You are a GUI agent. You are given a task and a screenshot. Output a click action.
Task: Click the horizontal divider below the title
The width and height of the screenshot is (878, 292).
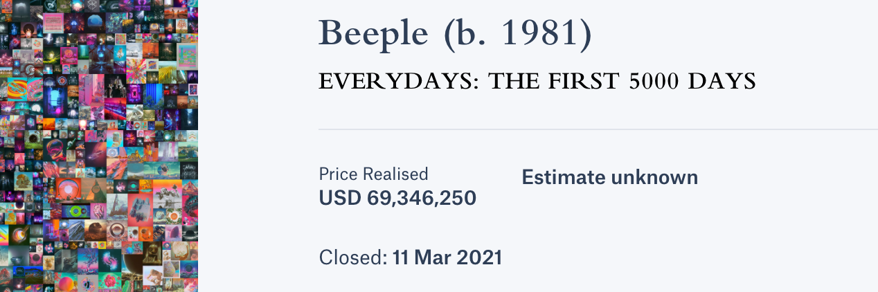click(598, 129)
